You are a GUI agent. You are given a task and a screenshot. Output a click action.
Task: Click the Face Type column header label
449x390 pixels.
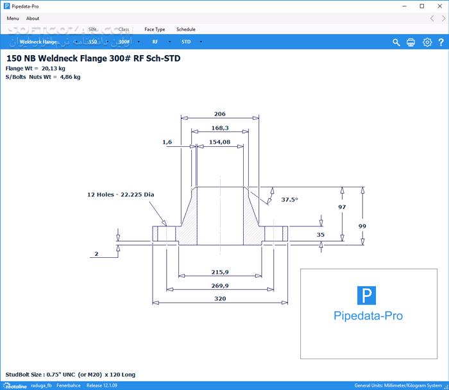click(x=155, y=30)
